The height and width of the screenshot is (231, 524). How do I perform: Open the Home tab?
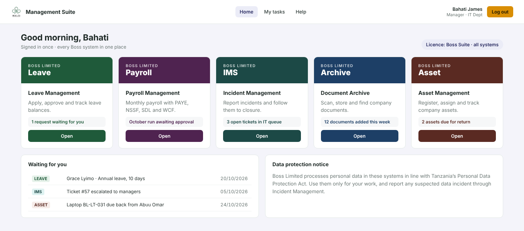(247, 12)
